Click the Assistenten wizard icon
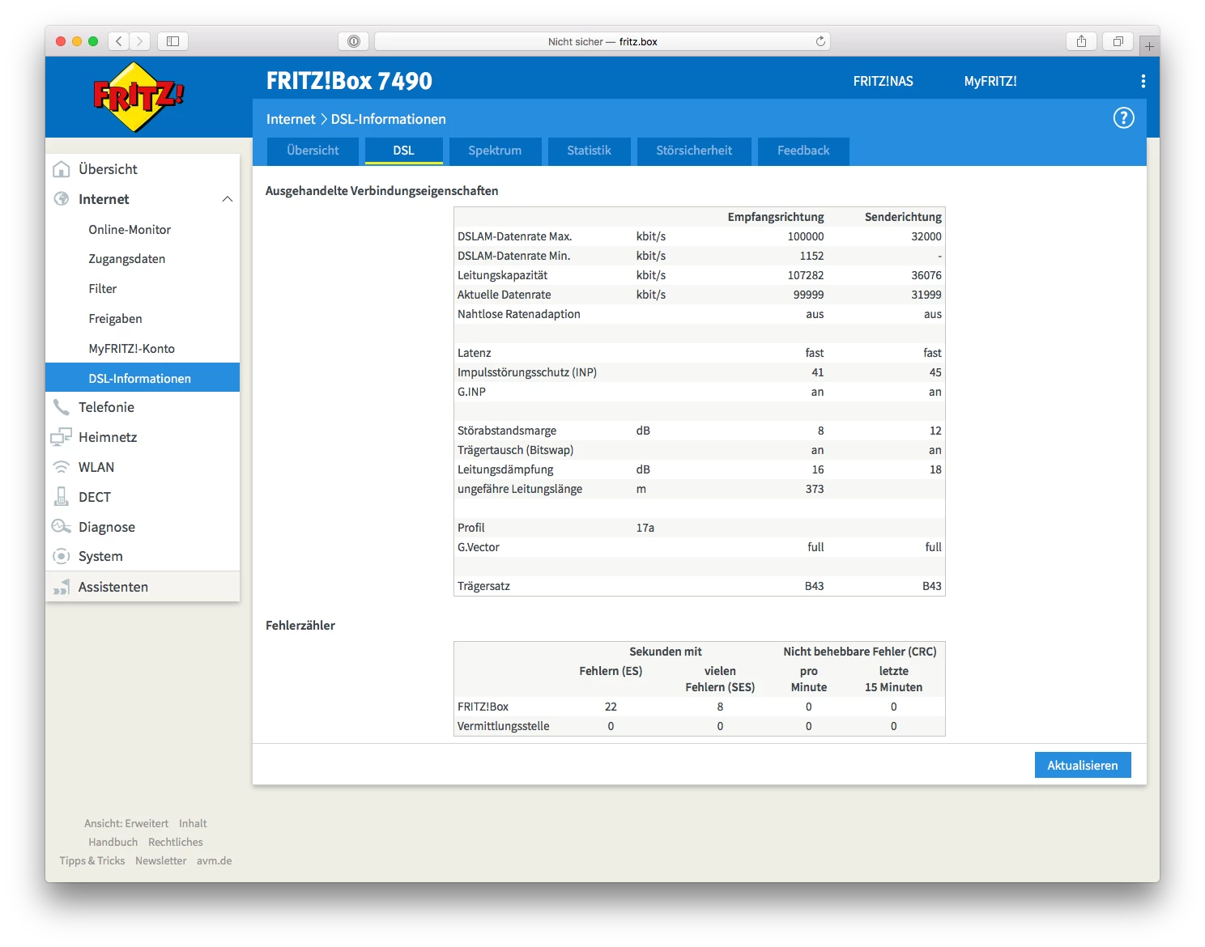The height and width of the screenshot is (947, 1205). click(61, 587)
